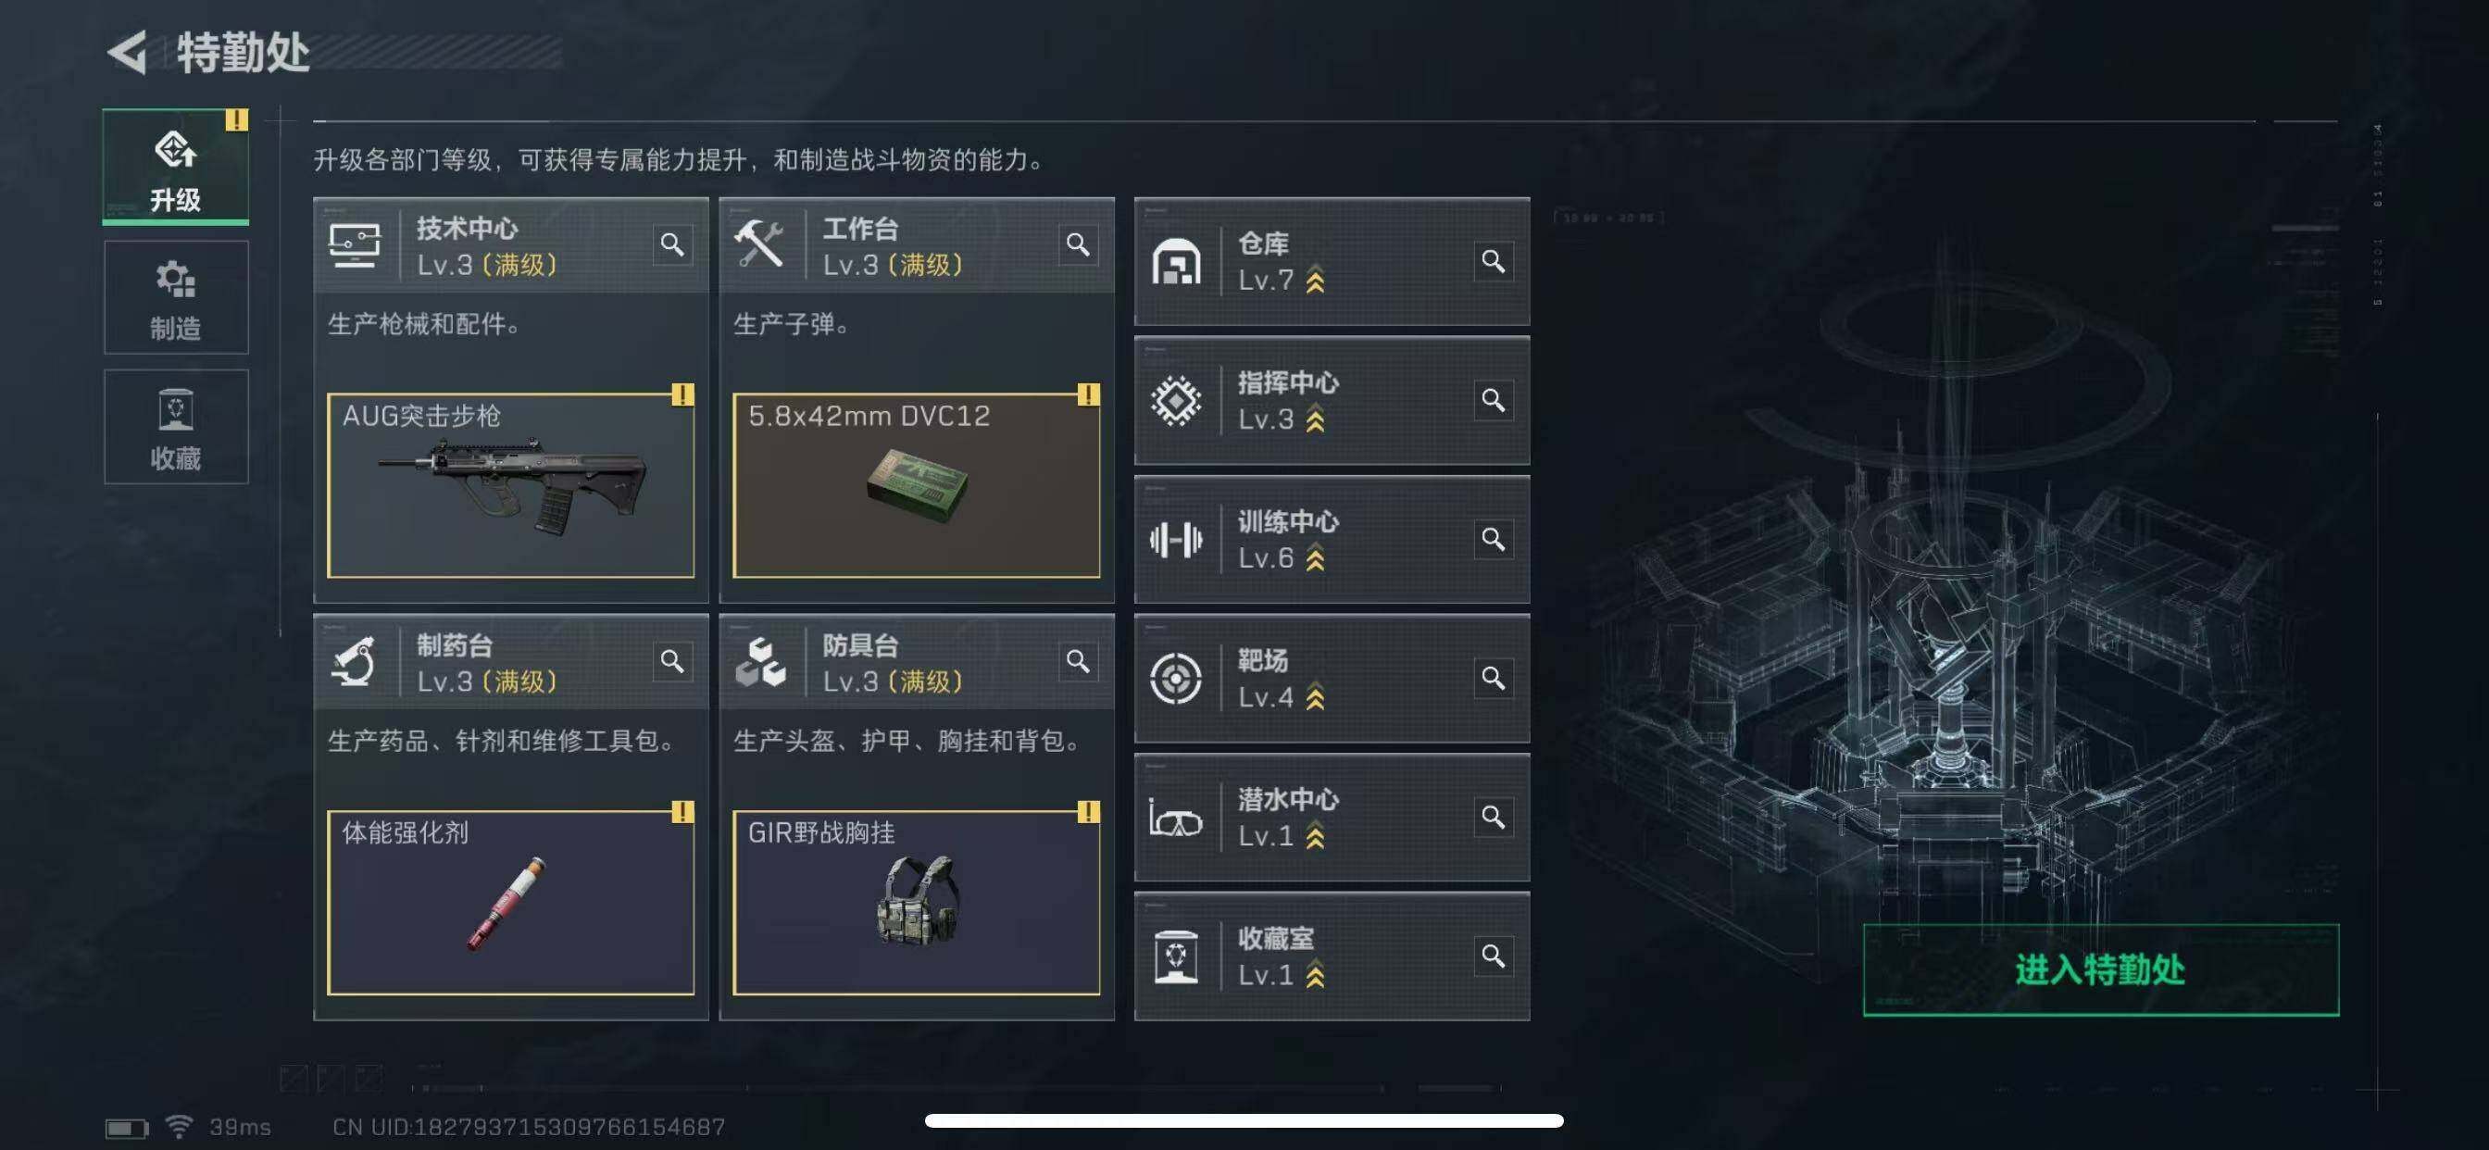Inspect 训练中心 with its magnifier icon

[1493, 538]
